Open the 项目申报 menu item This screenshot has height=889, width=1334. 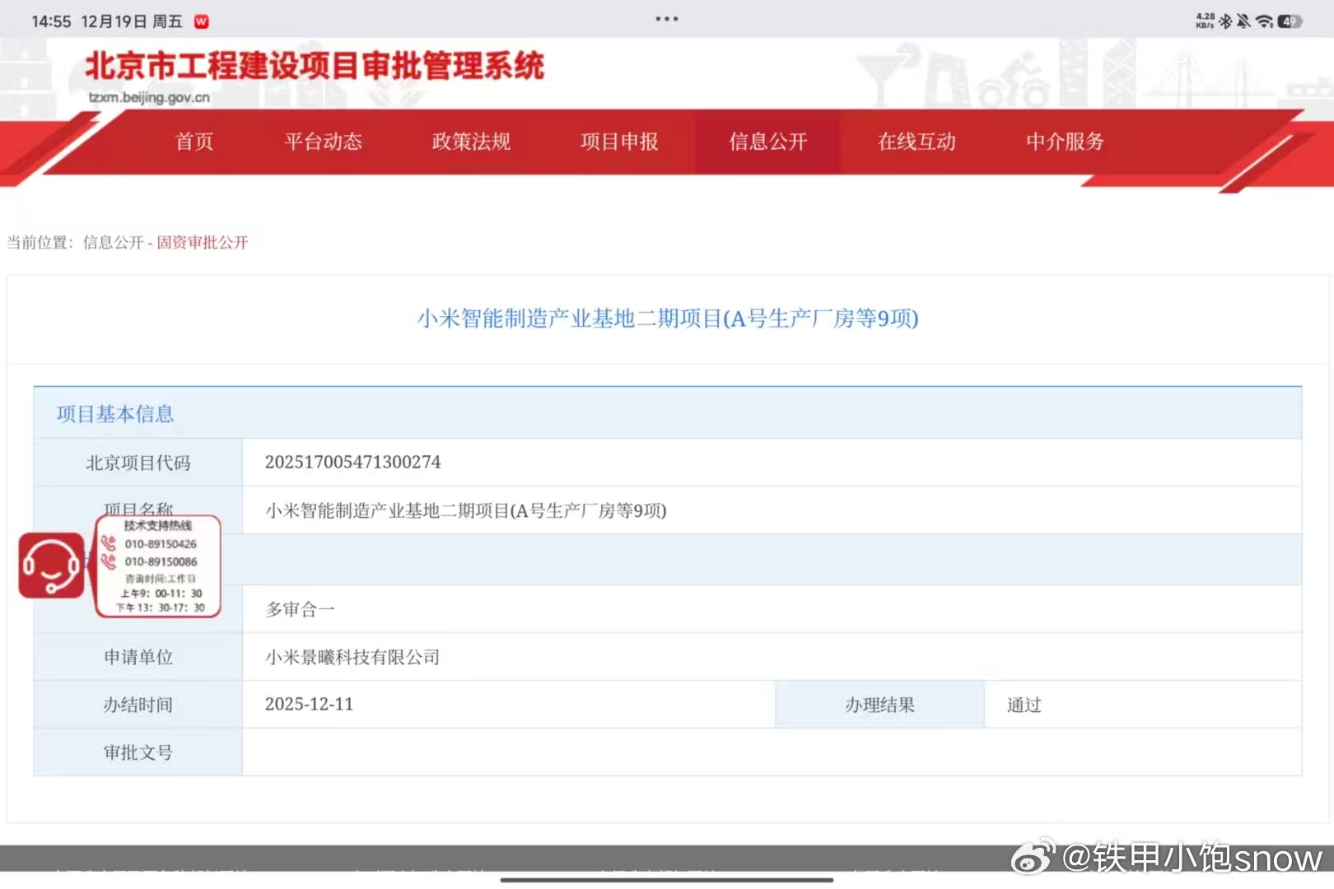619,142
